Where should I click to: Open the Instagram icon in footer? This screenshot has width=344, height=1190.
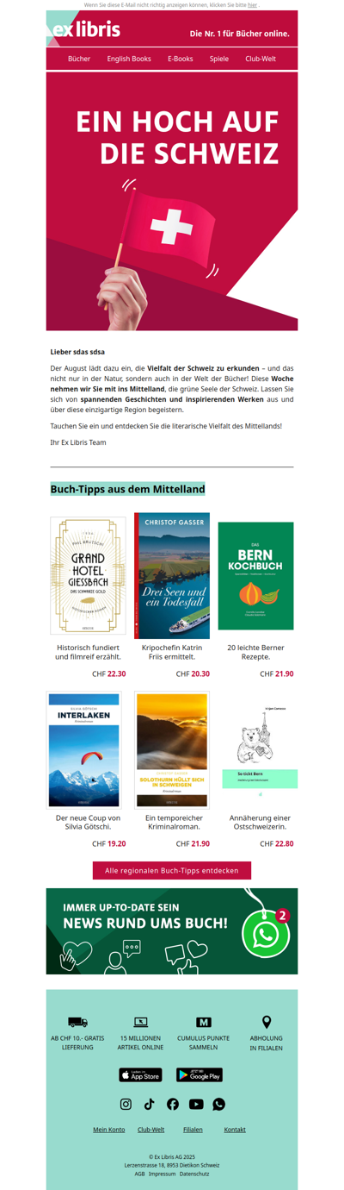(x=126, y=1104)
